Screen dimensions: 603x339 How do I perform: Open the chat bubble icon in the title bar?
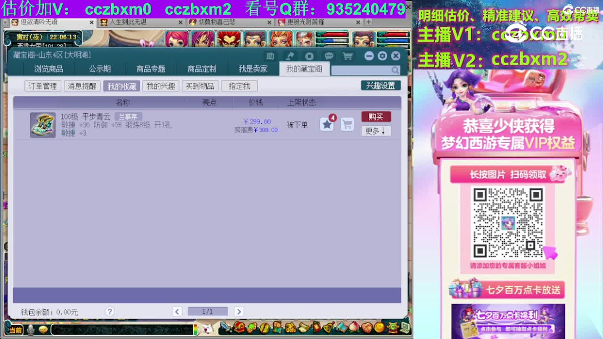tap(329, 56)
